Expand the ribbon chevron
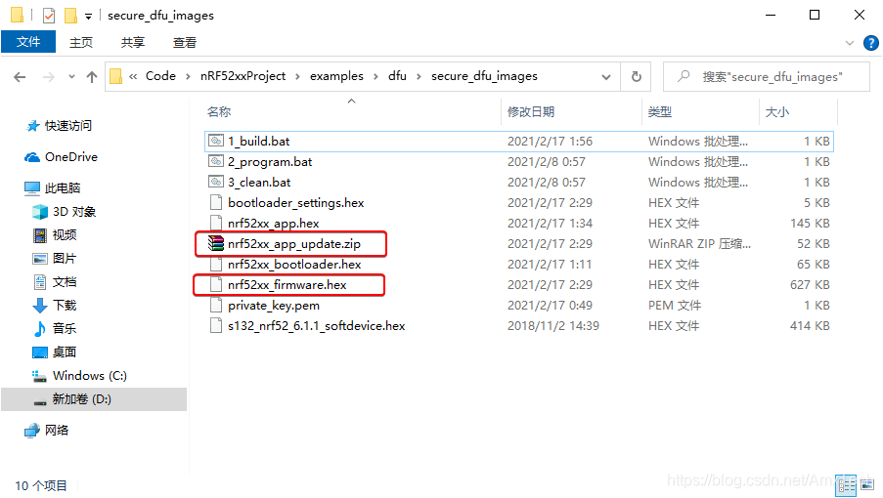Image resolution: width=883 pixels, height=498 pixels. point(850,43)
